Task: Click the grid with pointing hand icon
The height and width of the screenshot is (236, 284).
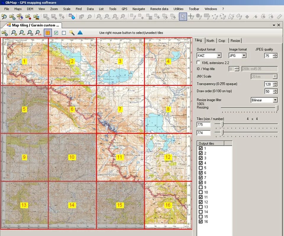Action: pos(72,17)
